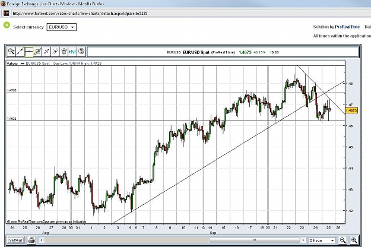371x247 pixels.
Task: Select the trend line drawing tool
Action: tap(20, 51)
